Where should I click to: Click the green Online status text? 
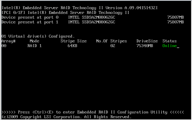(169, 46)
